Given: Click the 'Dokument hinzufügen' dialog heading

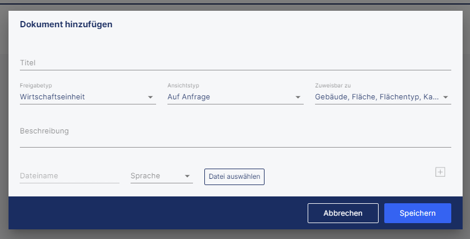Looking at the screenshot, I should point(66,24).
